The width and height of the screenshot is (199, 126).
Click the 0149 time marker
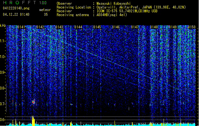pos(173,27)
